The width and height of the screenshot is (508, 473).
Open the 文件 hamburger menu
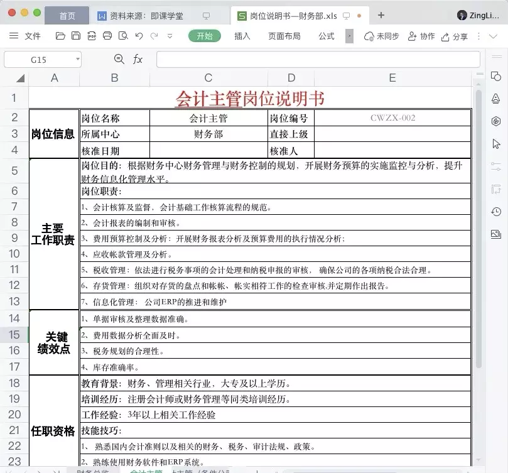pos(25,36)
